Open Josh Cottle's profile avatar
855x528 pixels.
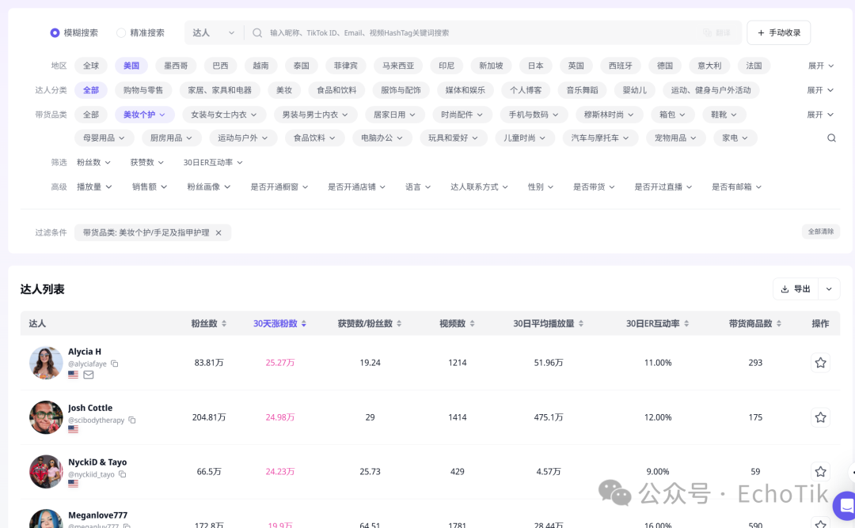(x=46, y=417)
